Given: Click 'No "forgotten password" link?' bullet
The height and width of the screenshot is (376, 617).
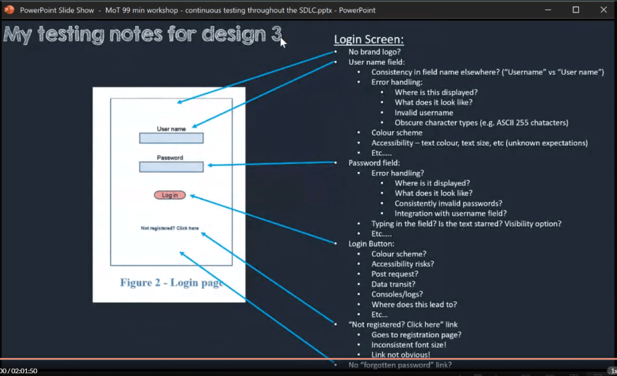Looking at the screenshot, I should click(400, 365).
